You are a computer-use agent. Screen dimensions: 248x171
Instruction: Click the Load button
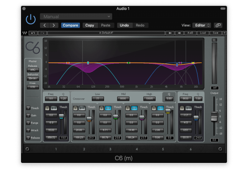click(x=203, y=33)
